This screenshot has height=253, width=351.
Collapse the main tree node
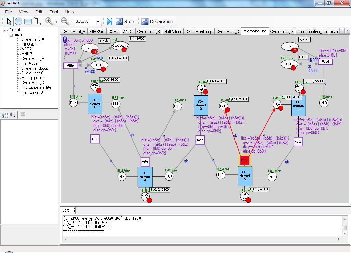pos(11,35)
